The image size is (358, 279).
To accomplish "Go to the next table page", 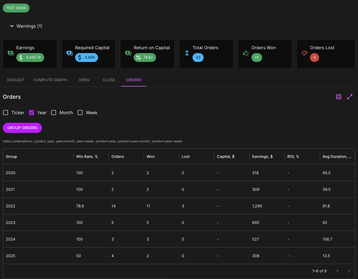I will [349, 271].
